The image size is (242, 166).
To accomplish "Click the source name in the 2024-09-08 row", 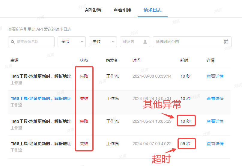I will pos(41,76).
